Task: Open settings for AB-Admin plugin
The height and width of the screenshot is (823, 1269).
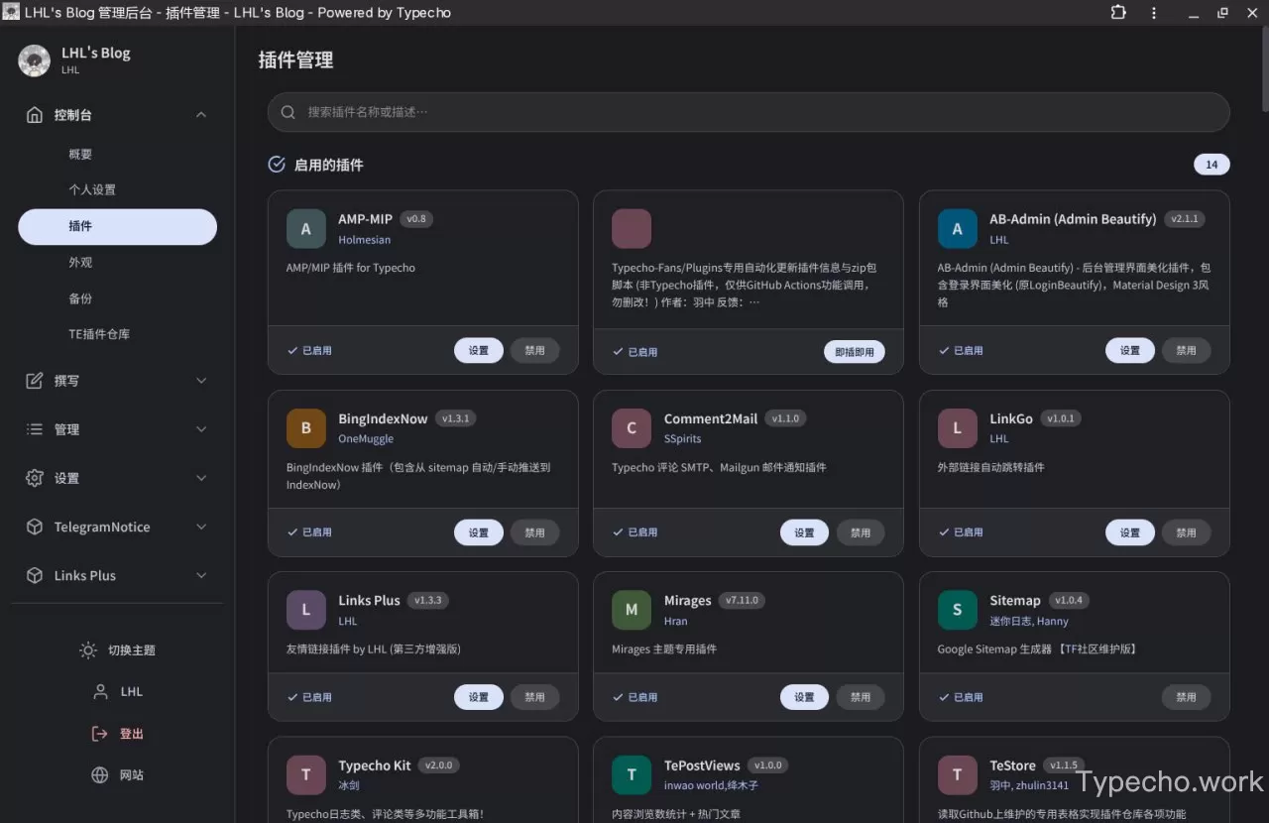Action: click(1129, 350)
